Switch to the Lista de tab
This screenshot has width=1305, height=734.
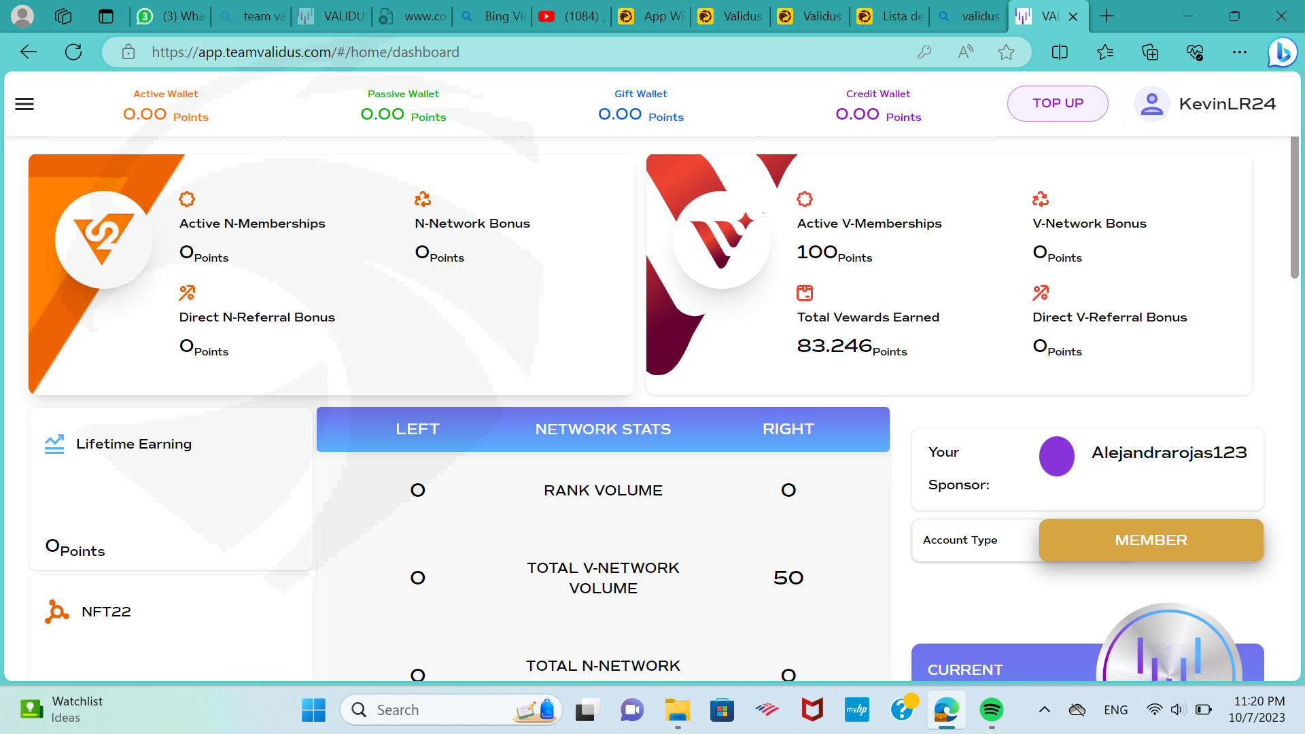click(890, 16)
